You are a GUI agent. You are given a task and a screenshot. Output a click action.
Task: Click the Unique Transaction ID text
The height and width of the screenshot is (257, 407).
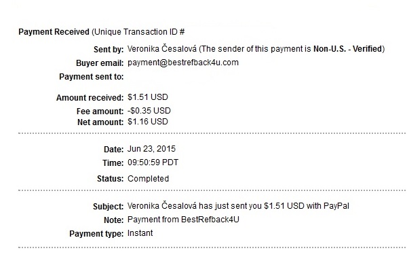click(x=138, y=32)
